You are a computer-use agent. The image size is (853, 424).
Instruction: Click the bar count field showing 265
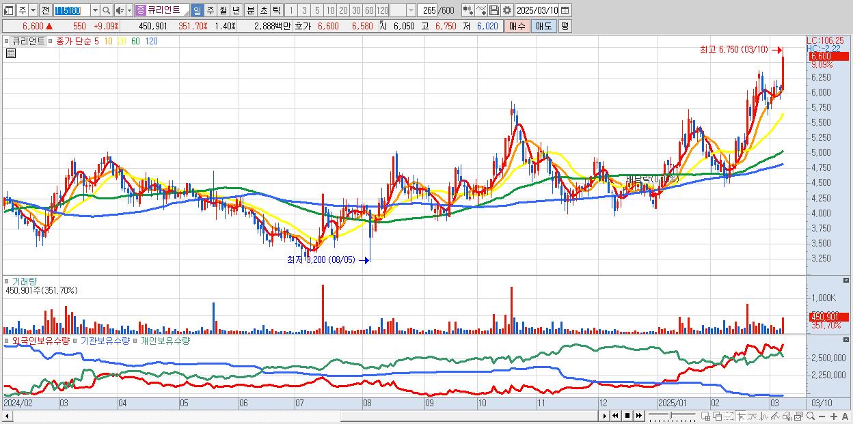429,10
